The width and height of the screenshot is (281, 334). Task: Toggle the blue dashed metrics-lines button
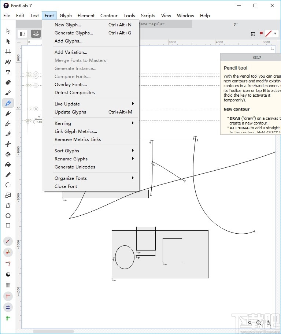pos(8,307)
